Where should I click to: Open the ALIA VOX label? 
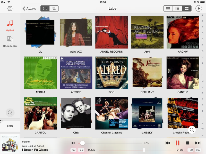(76, 33)
